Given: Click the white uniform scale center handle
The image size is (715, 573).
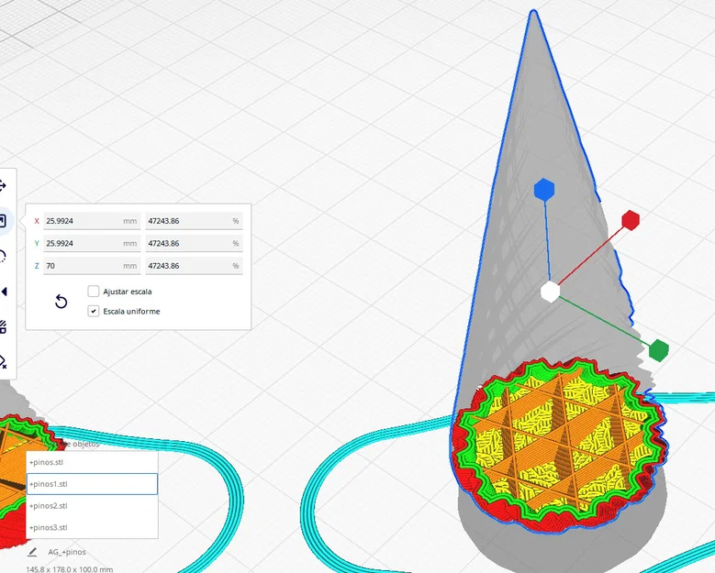Looking at the screenshot, I should click(x=550, y=292).
